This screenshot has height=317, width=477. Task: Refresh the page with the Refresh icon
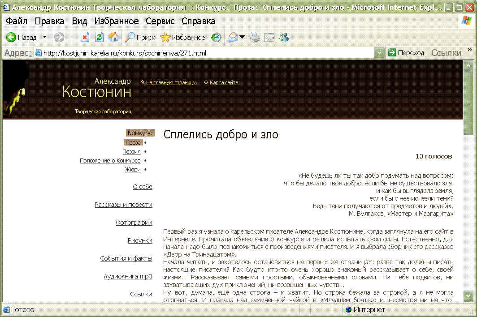coord(99,38)
